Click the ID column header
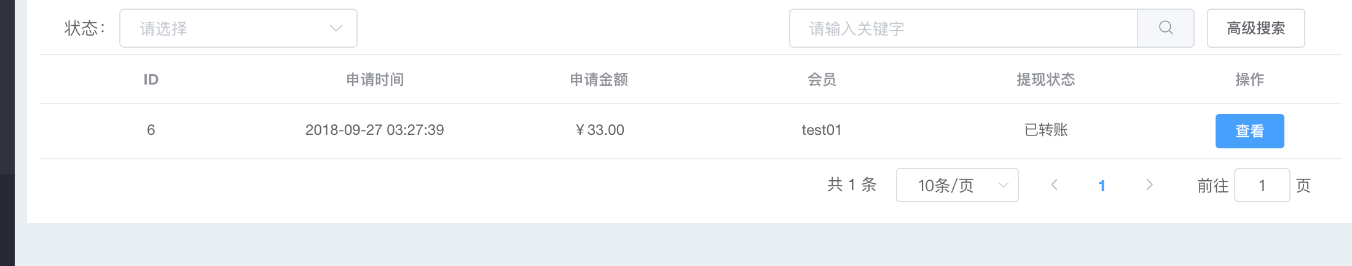1352x266 pixels. (x=151, y=80)
